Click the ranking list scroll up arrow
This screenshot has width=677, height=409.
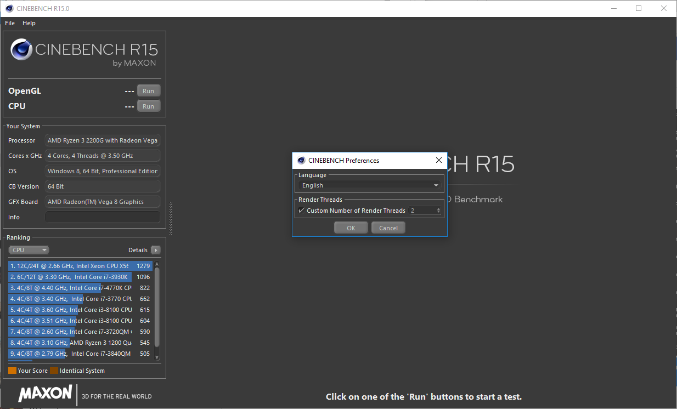(x=157, y=264)
